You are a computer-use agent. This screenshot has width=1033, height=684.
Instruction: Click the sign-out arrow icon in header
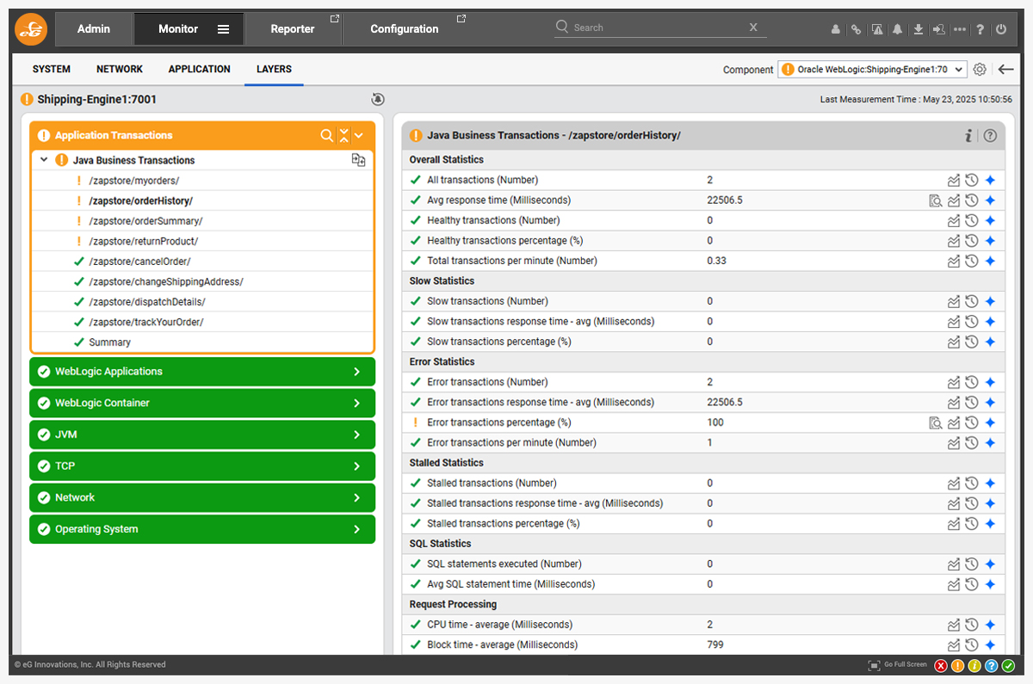point(939,29)
